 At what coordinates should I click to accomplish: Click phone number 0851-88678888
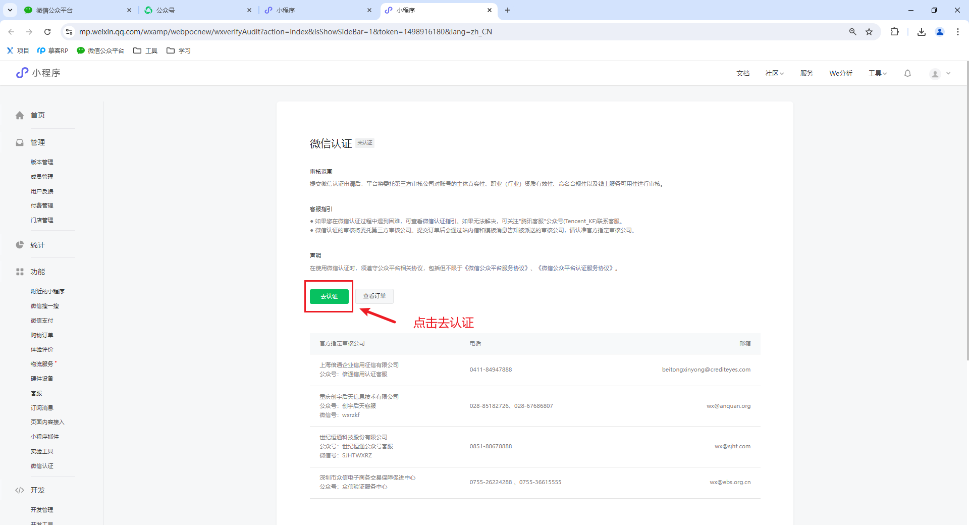pyautogui.click(x=491, y=446)
